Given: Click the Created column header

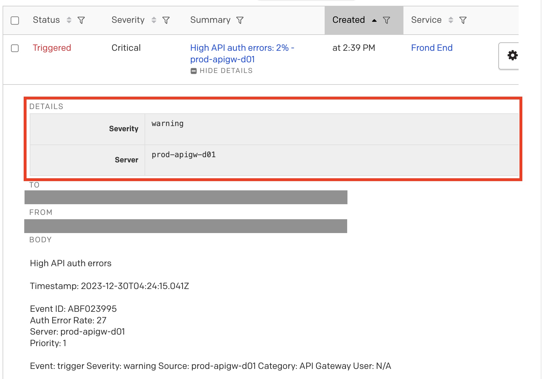Looking at the screenshot, I should [x=348, y=20].
